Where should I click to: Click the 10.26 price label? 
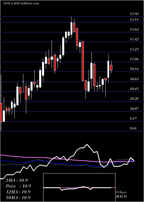134,99
